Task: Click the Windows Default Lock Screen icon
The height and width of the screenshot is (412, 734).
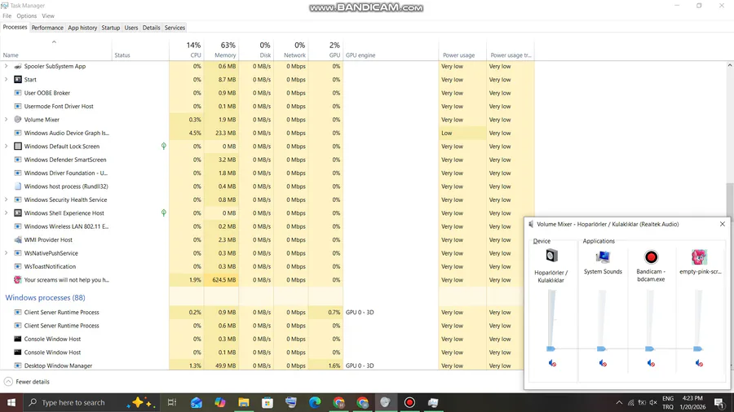Action: pos(18,147)
